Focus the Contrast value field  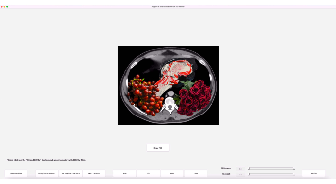(x=240, y=174)
